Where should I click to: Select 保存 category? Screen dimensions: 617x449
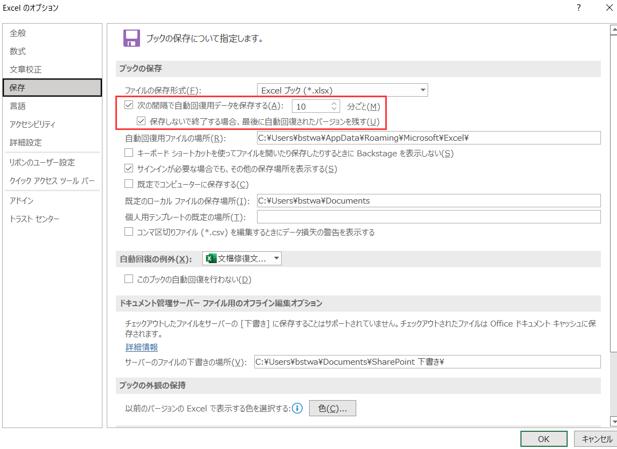(x=52, y=88)
